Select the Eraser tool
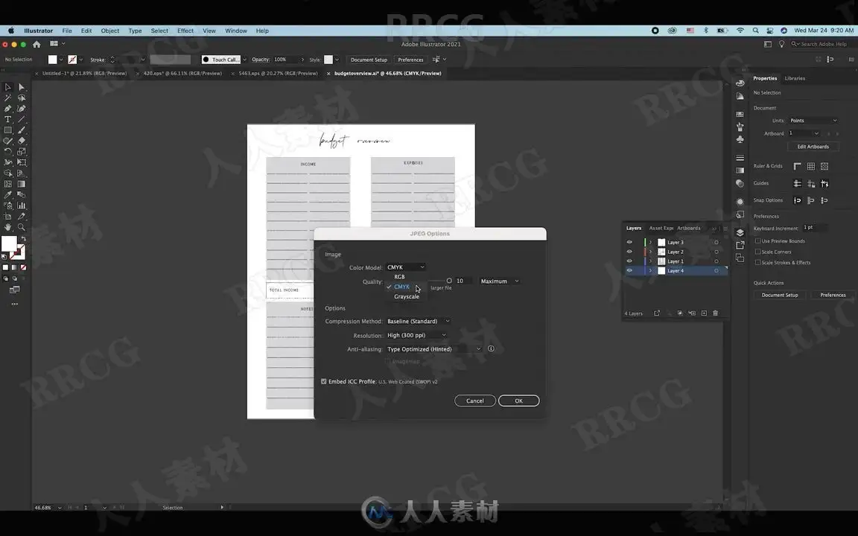The width and height of the screenshot is (858, 536). pyautogui.click(x=22, y=141)
